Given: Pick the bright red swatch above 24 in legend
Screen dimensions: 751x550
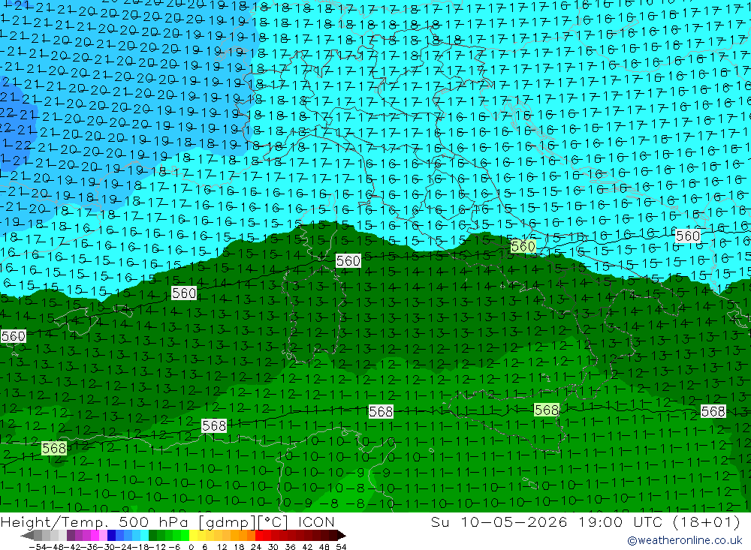Looking at the screenshot, I should [259, 535].
